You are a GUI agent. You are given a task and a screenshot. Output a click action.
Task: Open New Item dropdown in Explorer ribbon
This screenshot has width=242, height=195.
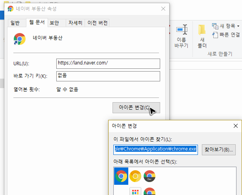click(x=225, y=26)
